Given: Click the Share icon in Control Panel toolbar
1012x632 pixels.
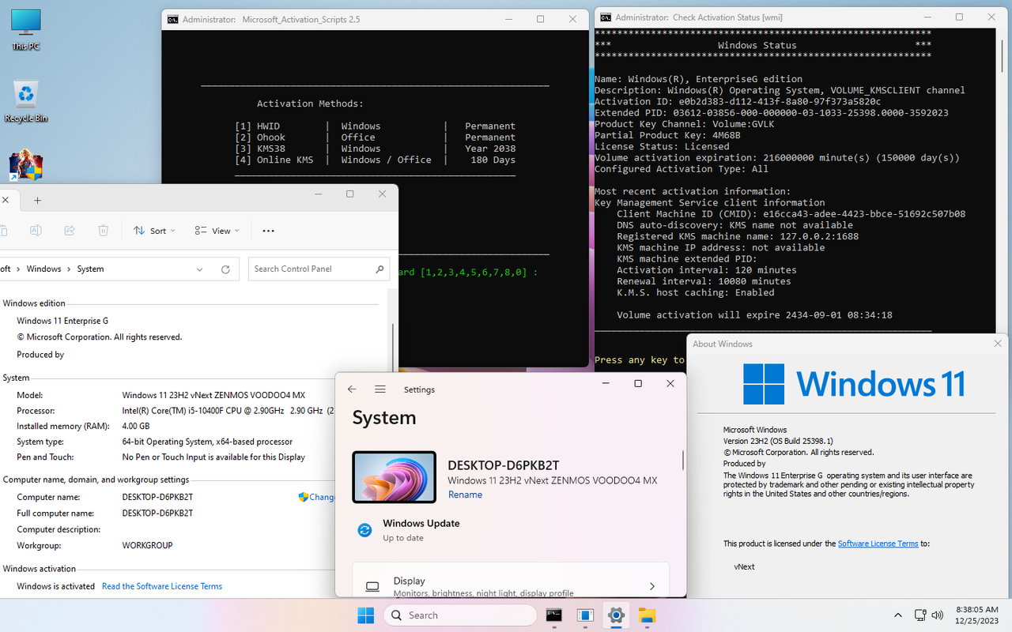Looking at the screenshot, I should click(x=70, y=231).
